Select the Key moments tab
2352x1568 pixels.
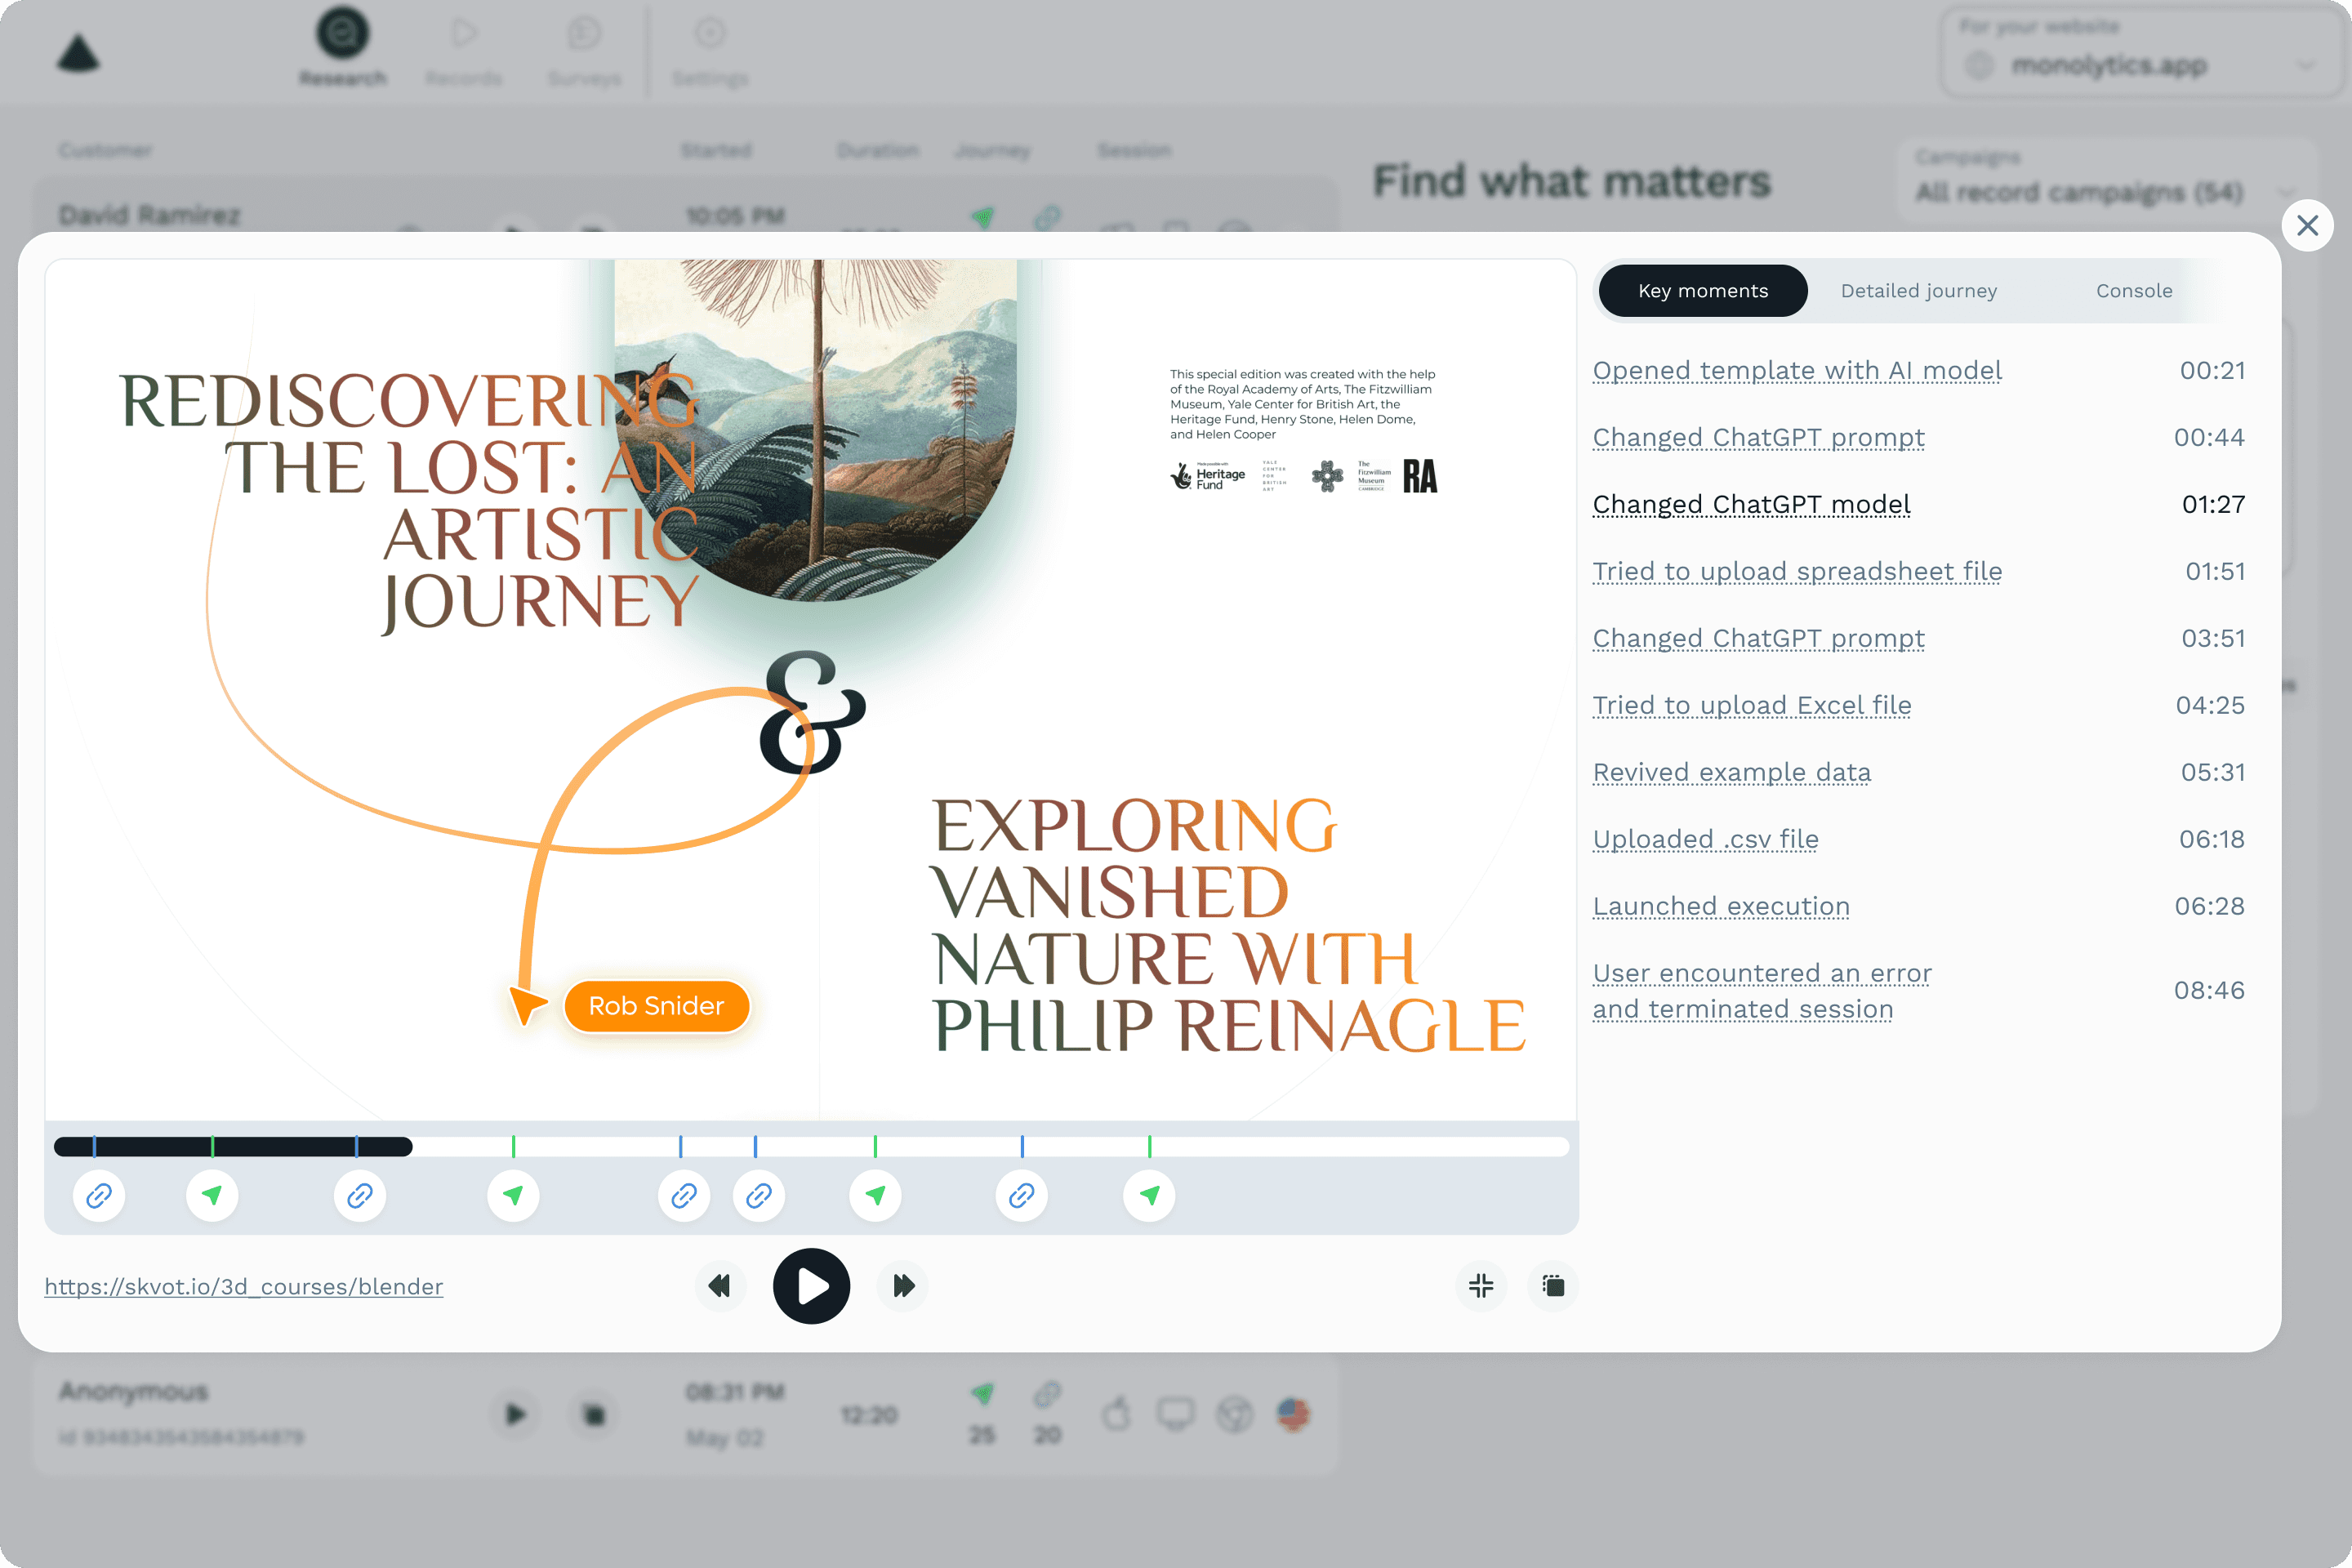tap(1702, 291)
